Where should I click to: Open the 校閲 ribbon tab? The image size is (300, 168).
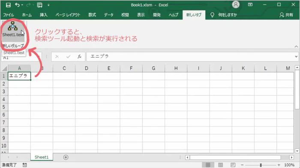click(x=125, y=15)
